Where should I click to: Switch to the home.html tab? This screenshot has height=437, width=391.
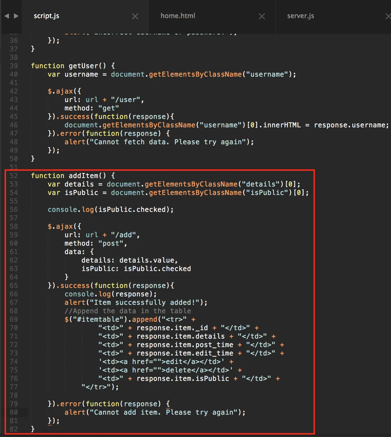(178, 16)
